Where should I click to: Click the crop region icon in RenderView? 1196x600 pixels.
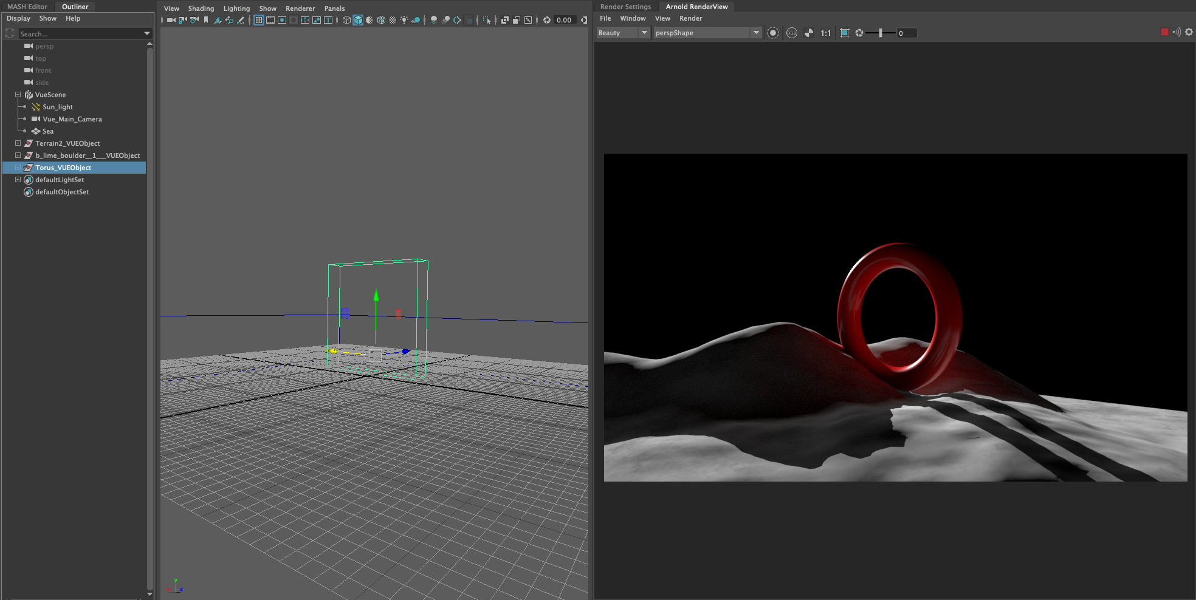845,33
